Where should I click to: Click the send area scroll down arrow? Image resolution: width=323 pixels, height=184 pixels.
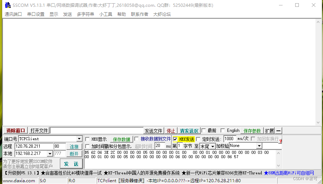point(279,166)
